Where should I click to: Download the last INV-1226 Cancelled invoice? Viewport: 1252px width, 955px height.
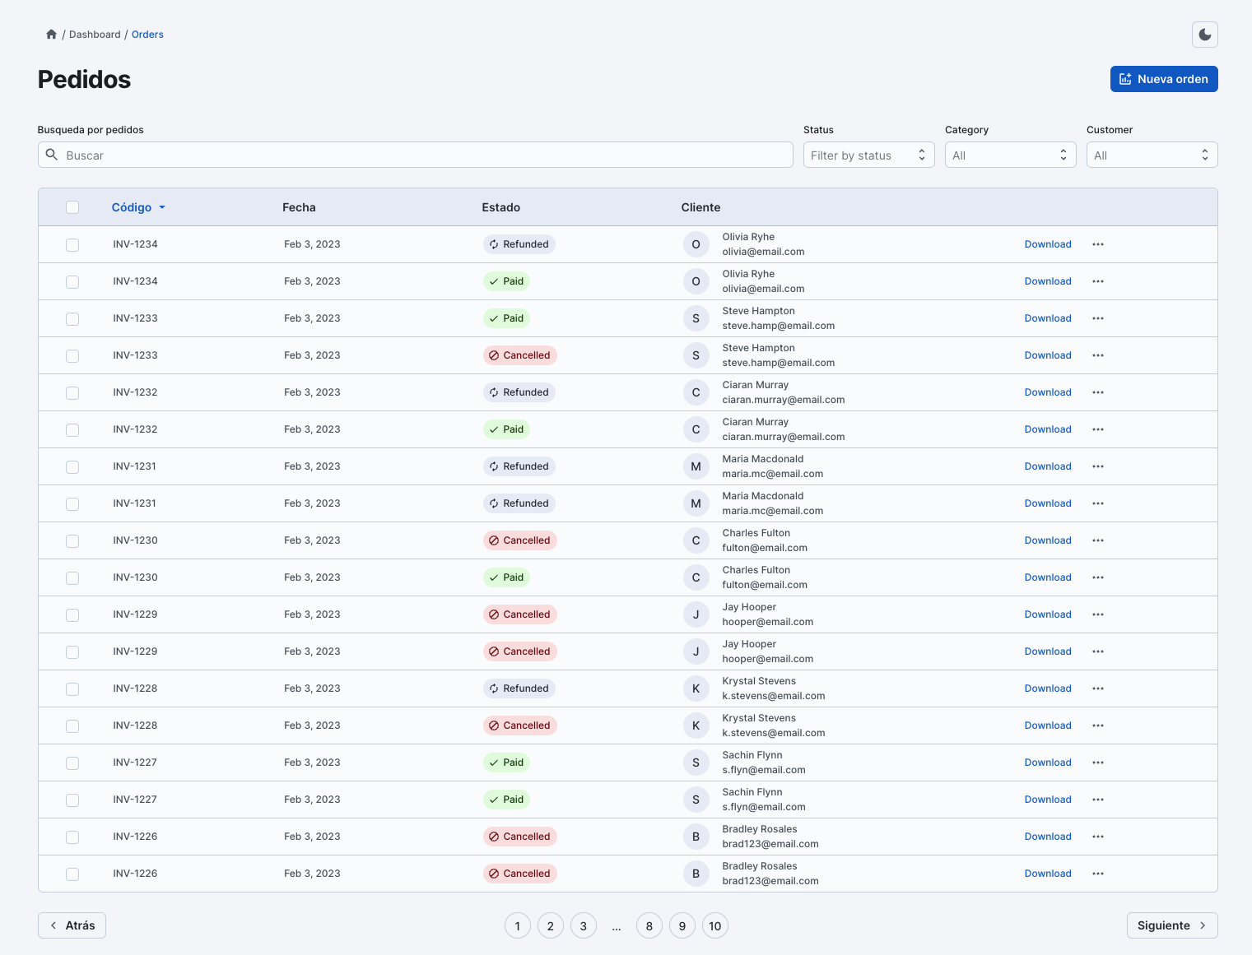point(1047,874)
